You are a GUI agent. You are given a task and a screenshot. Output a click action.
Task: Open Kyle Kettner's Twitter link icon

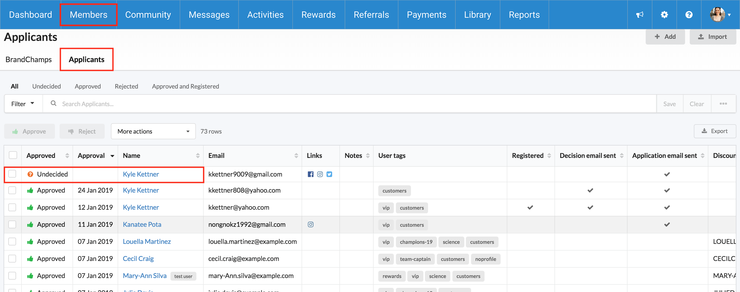coord(329,174)
